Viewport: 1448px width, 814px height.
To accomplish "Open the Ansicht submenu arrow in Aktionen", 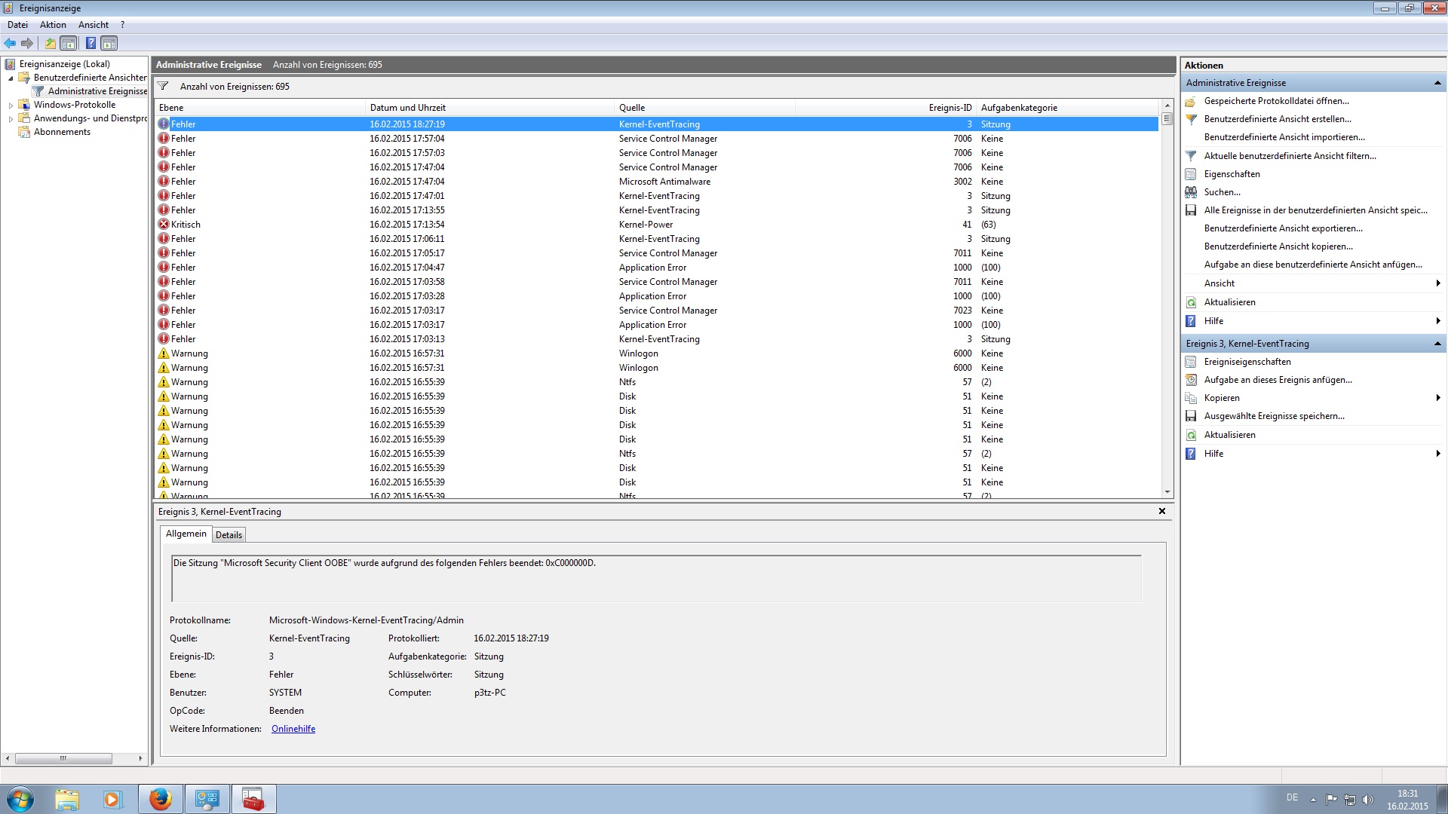I will pos(1437,283).
